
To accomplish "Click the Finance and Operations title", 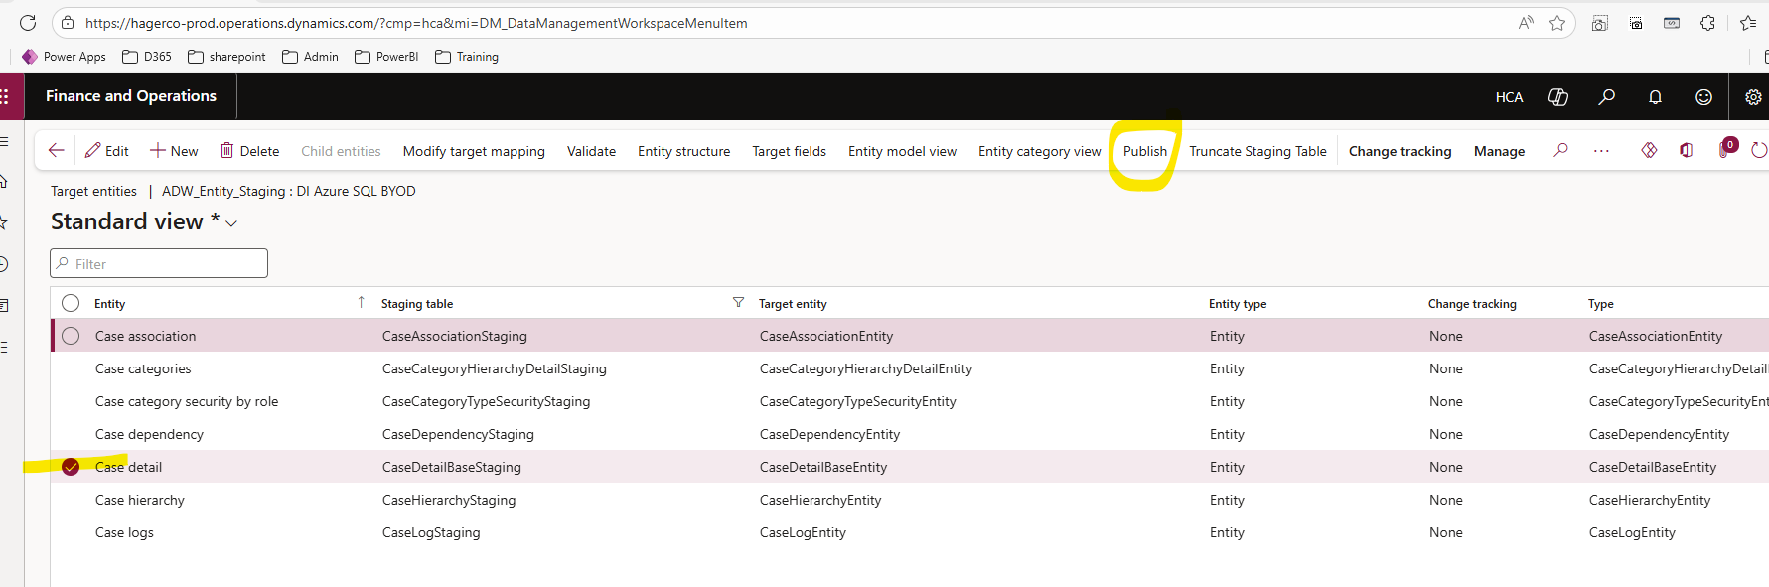I will (131, 96).
